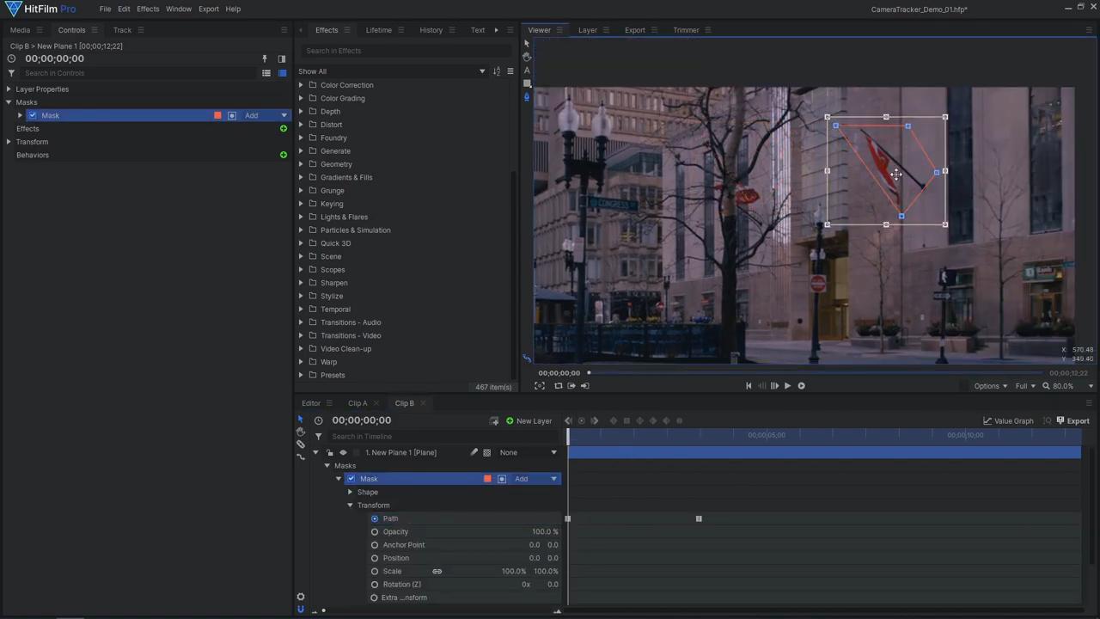This screenshot has height=619, width=1100.
Task: Select the Freehand mask pen tool in viewer
Action: (527, 97)
